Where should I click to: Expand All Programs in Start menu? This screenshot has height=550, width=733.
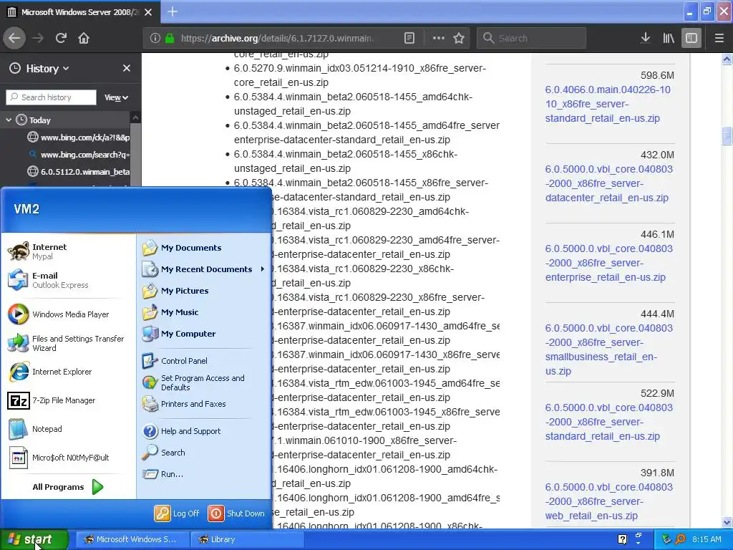pyautogui.click(x=68, y=487)
